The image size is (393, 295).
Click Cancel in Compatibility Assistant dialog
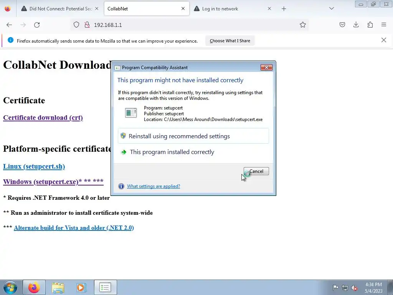tap(256, 171)
